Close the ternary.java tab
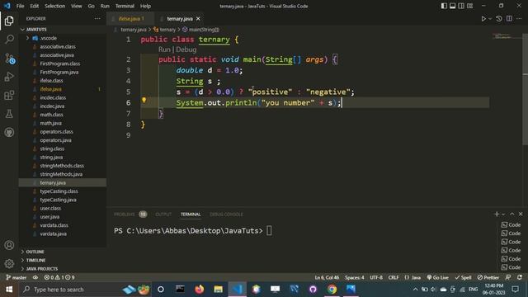528x297 pixels. pyautogui.click(x=198, y=18)
